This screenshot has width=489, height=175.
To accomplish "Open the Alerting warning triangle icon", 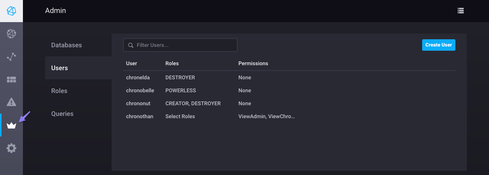I will 11,102.
